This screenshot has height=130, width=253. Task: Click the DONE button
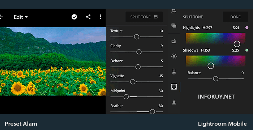click(235, 17)
